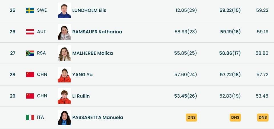Open MALHERBE Malica athlete photo
The height and width of the screenshot is (129, 274).
(x=64, y=53)
